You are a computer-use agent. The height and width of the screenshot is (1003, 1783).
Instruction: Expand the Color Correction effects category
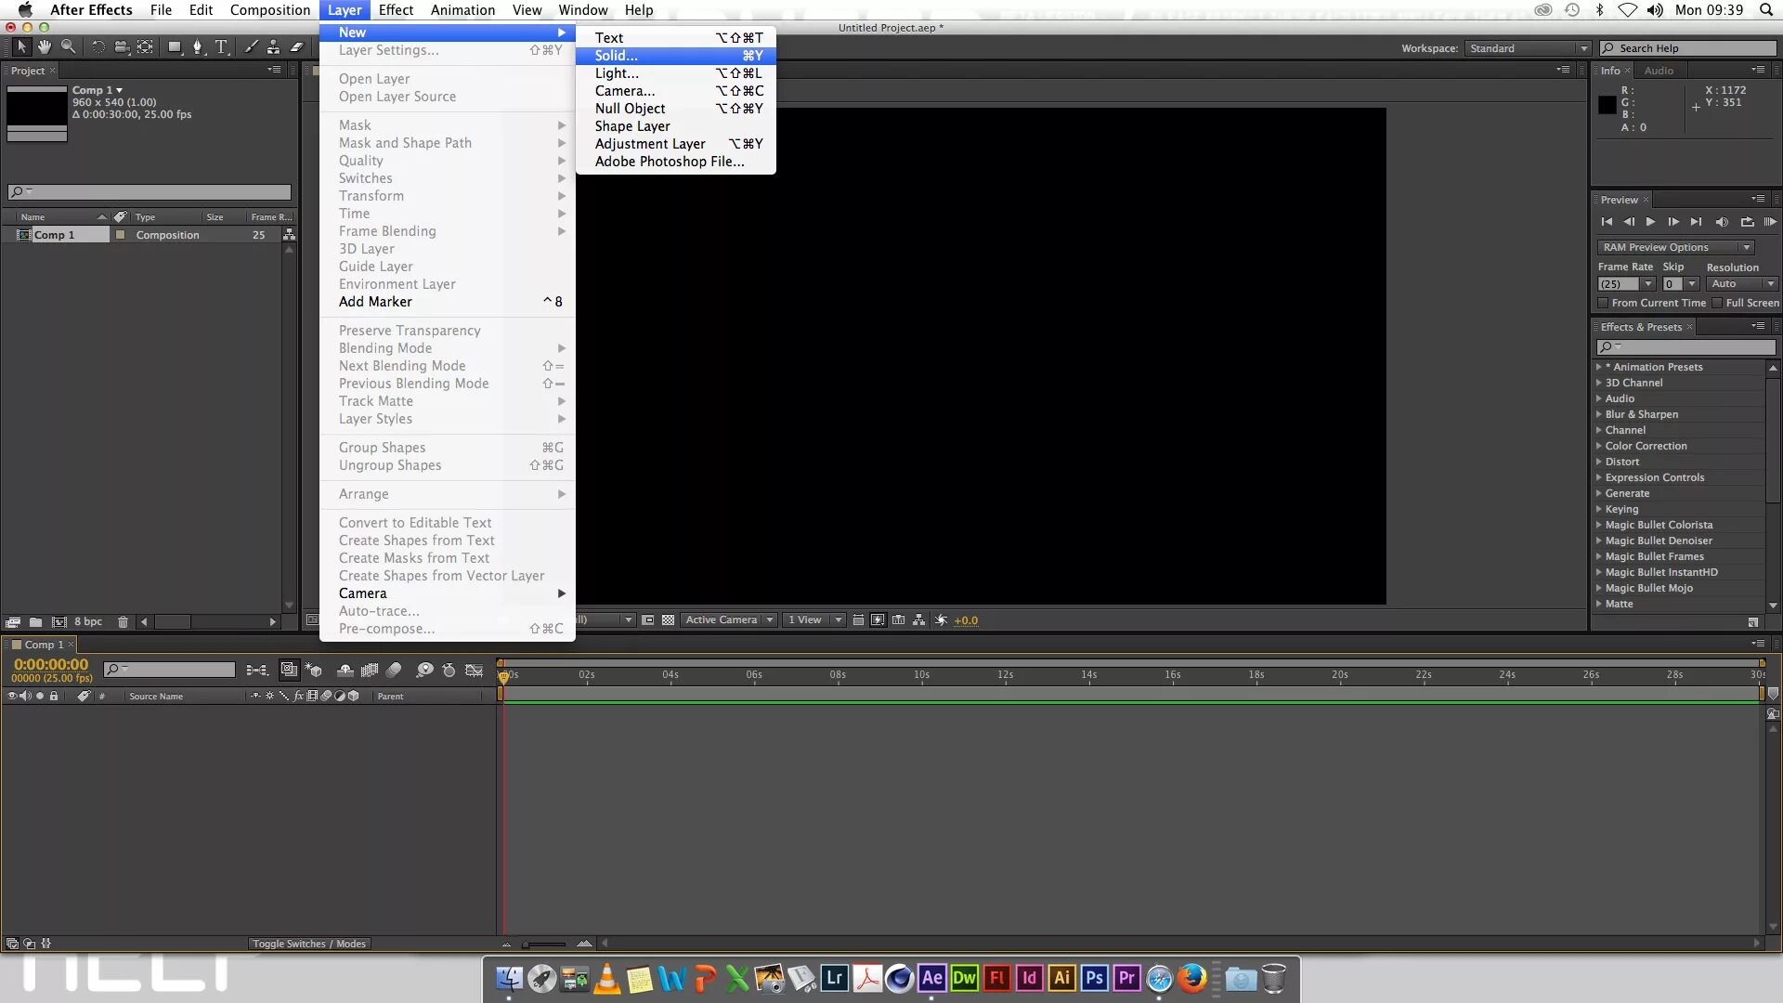click(1599, 446)
